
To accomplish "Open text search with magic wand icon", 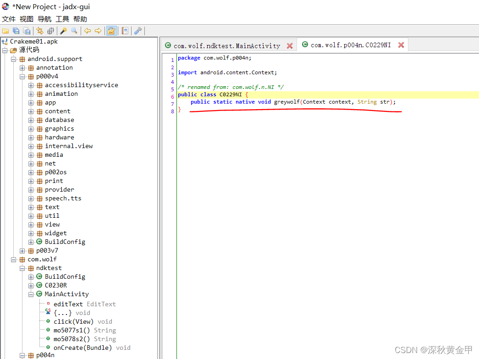I will 64,31.
